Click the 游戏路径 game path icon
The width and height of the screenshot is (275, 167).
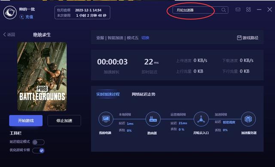[x=239, y=38]
